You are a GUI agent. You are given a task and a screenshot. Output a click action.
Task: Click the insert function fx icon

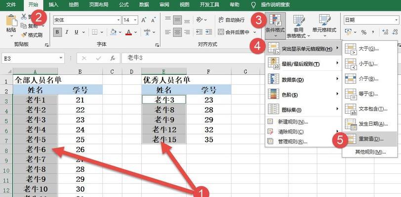113,58
